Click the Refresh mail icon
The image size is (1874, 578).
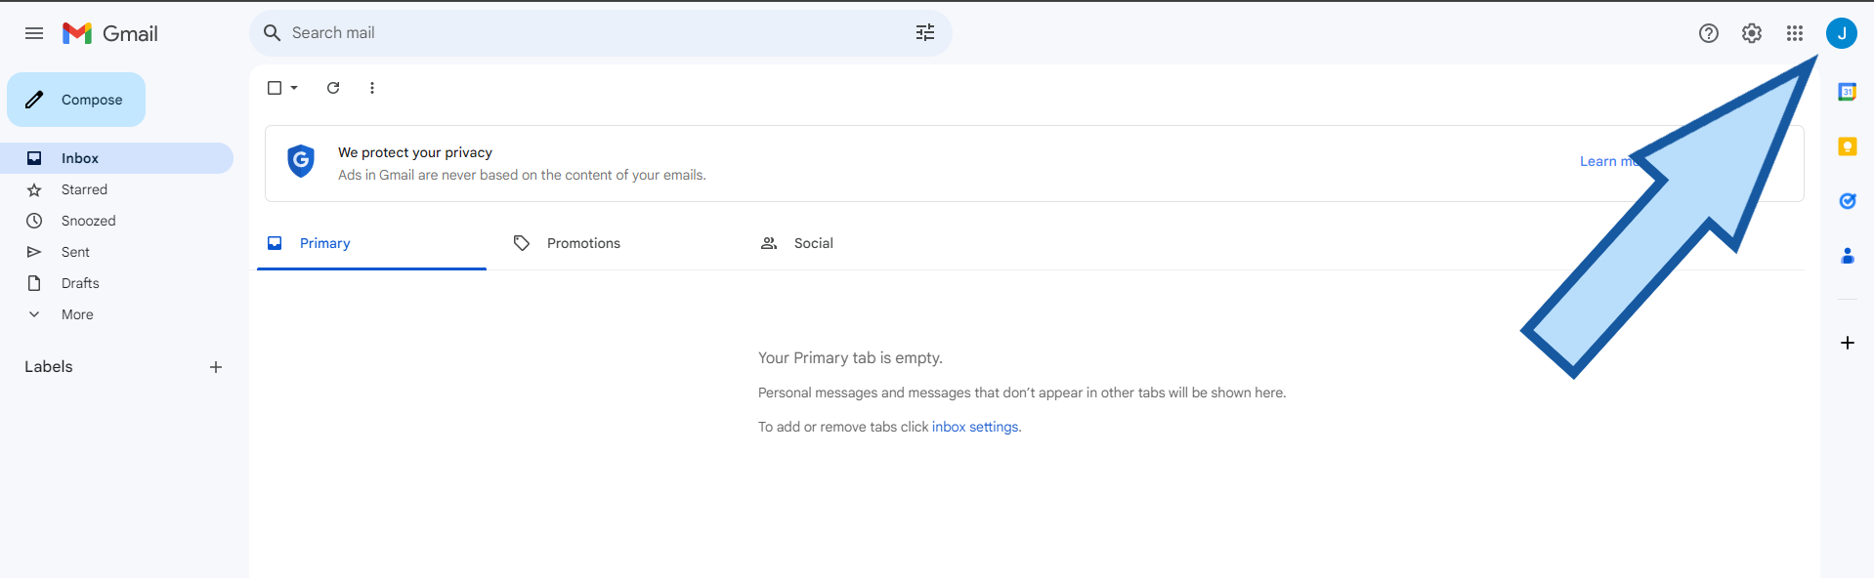[333, 88]
